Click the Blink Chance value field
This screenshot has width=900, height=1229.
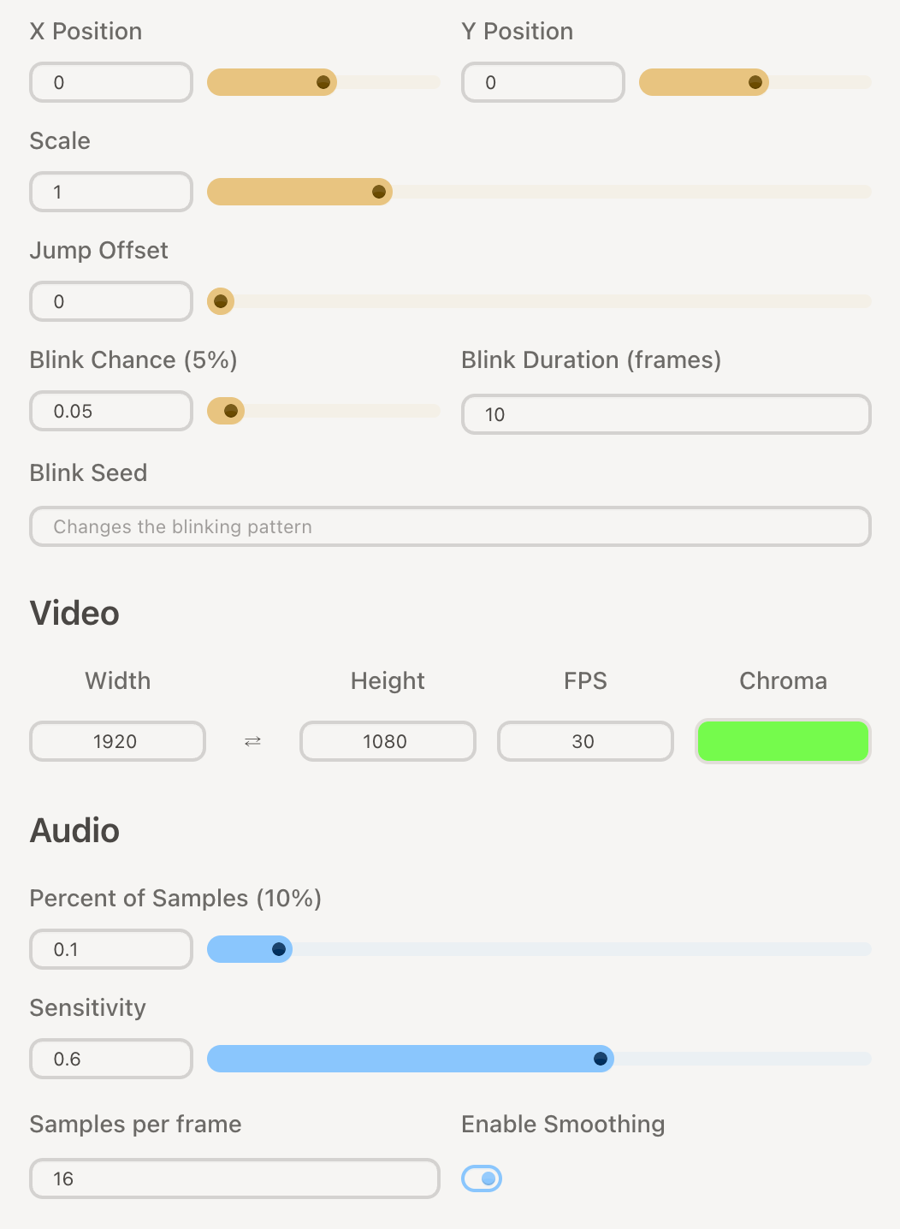point(111,411)
